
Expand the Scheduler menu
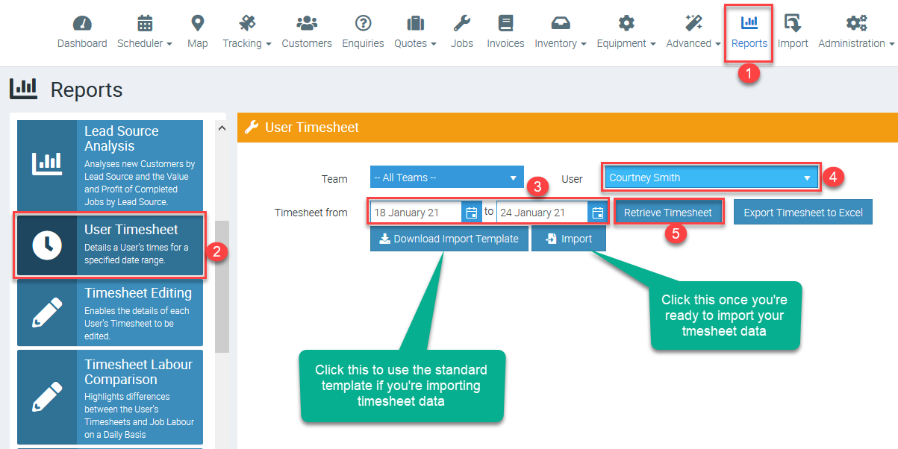coord(145,32)
